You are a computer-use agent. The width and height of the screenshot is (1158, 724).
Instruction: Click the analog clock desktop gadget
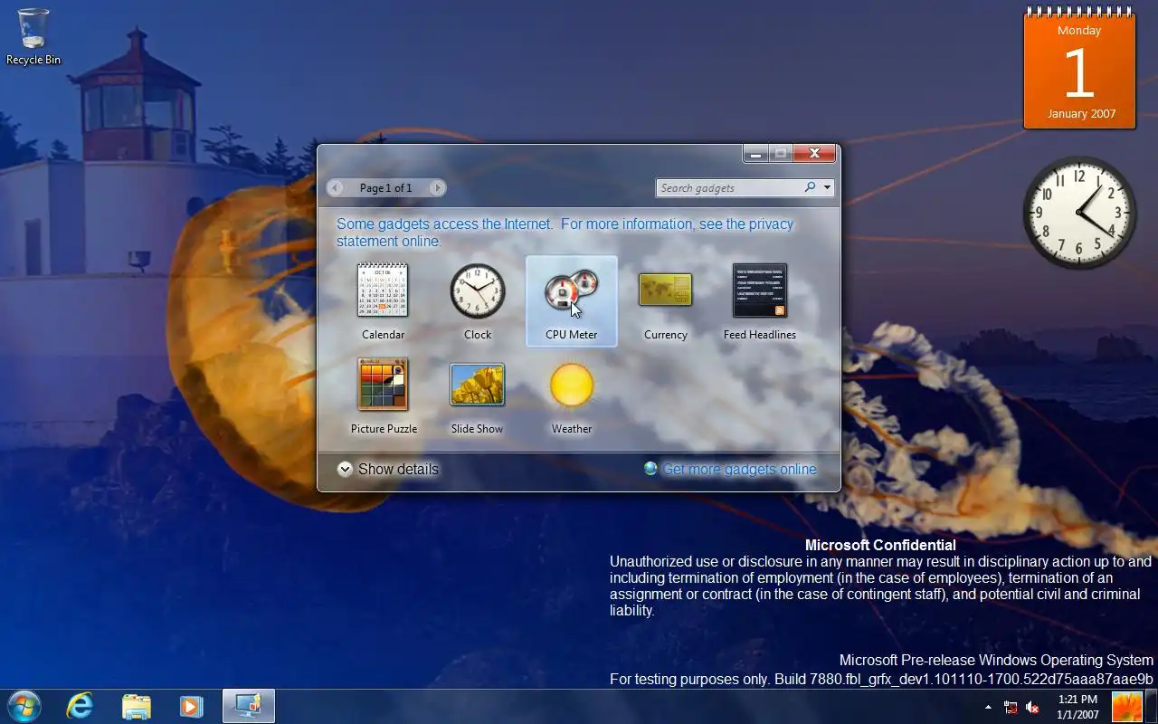(x=1079, y=213)
